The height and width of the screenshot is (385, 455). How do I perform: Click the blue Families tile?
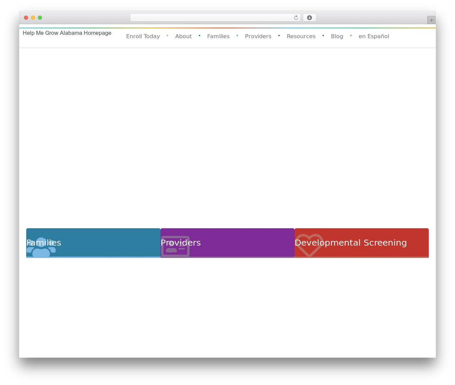93,243
